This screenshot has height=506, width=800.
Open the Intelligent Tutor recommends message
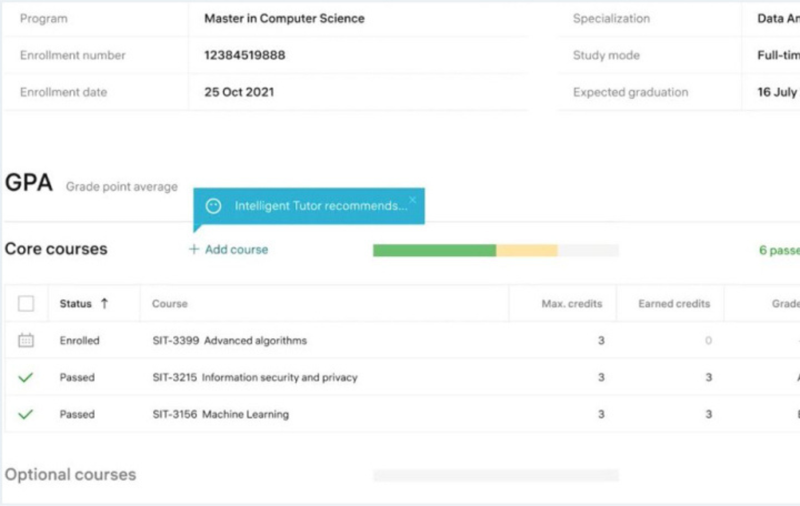(320, 206)
